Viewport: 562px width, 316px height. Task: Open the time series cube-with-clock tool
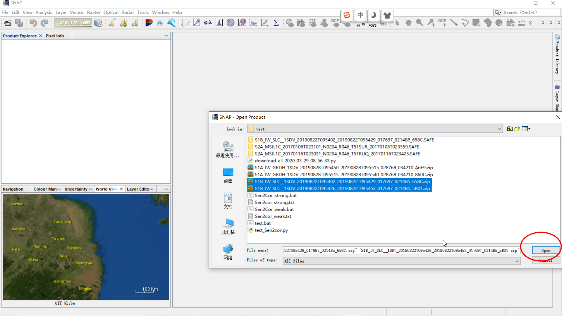pyautogui.click(x=98, y=23)
